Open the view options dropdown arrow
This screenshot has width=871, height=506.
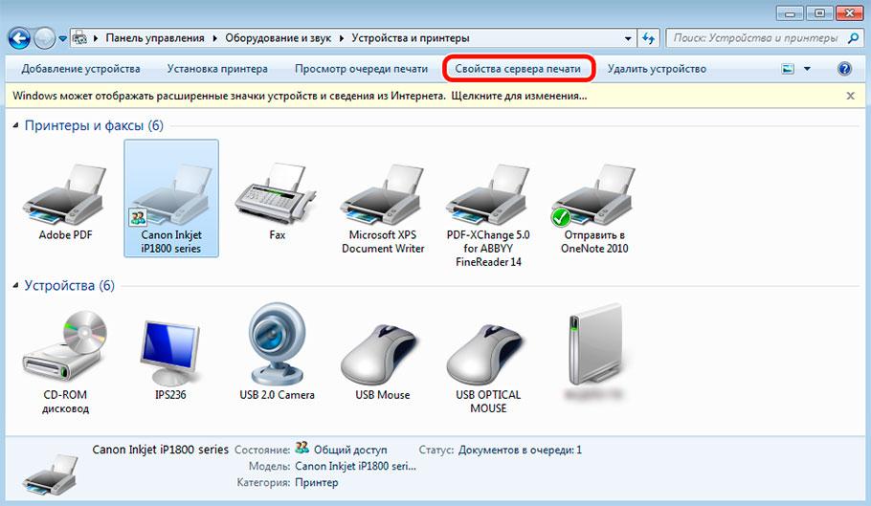[x=807, y=69]
